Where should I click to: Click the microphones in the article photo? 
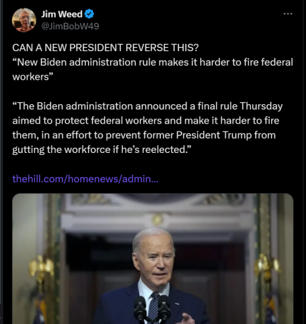tap(152, 308)
